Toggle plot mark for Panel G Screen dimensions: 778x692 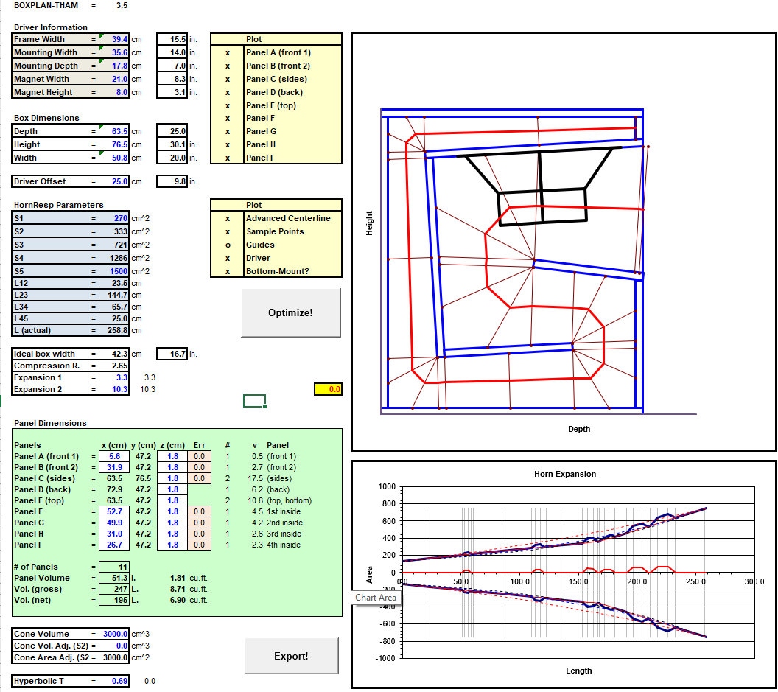228,132
